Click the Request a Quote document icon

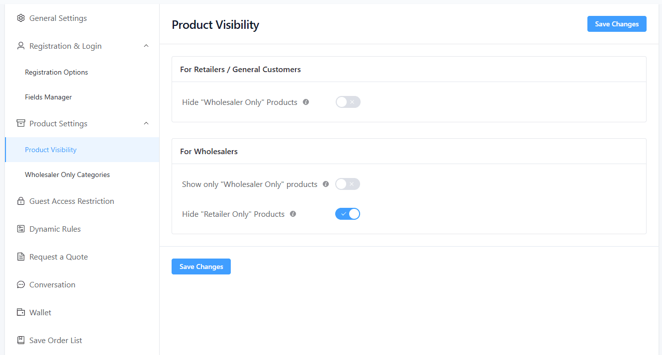[x=21, y=257]
